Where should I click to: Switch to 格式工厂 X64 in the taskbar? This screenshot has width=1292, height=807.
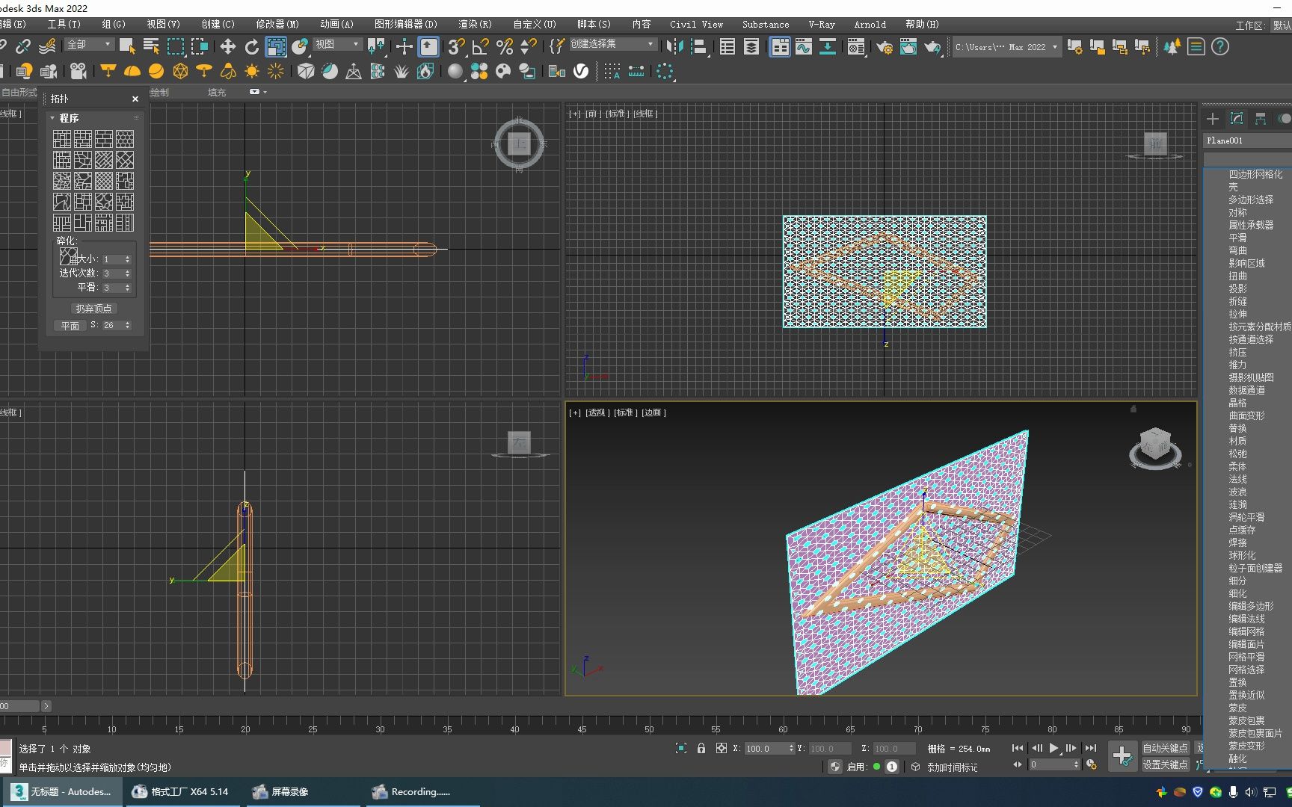(x=182, y=791)
